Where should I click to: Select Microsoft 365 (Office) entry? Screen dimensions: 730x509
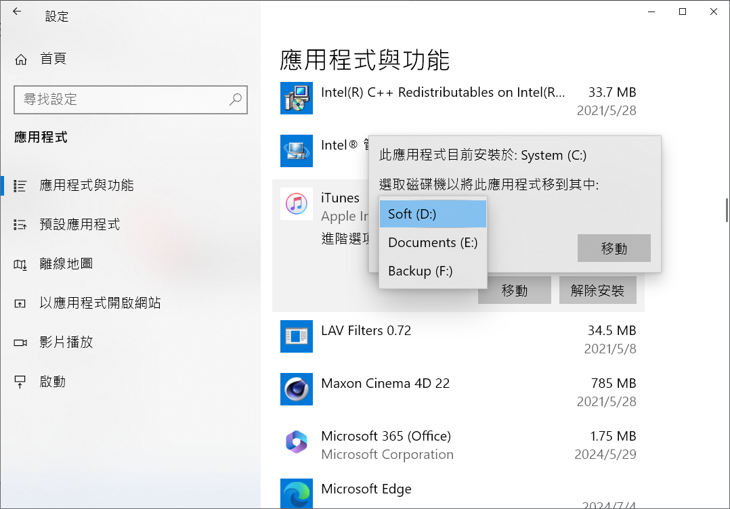pyautogui.click(x=386, y=436)
